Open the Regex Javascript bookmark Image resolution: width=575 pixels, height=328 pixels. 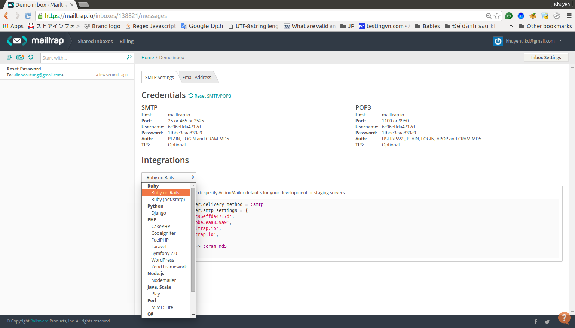(150, 26)
